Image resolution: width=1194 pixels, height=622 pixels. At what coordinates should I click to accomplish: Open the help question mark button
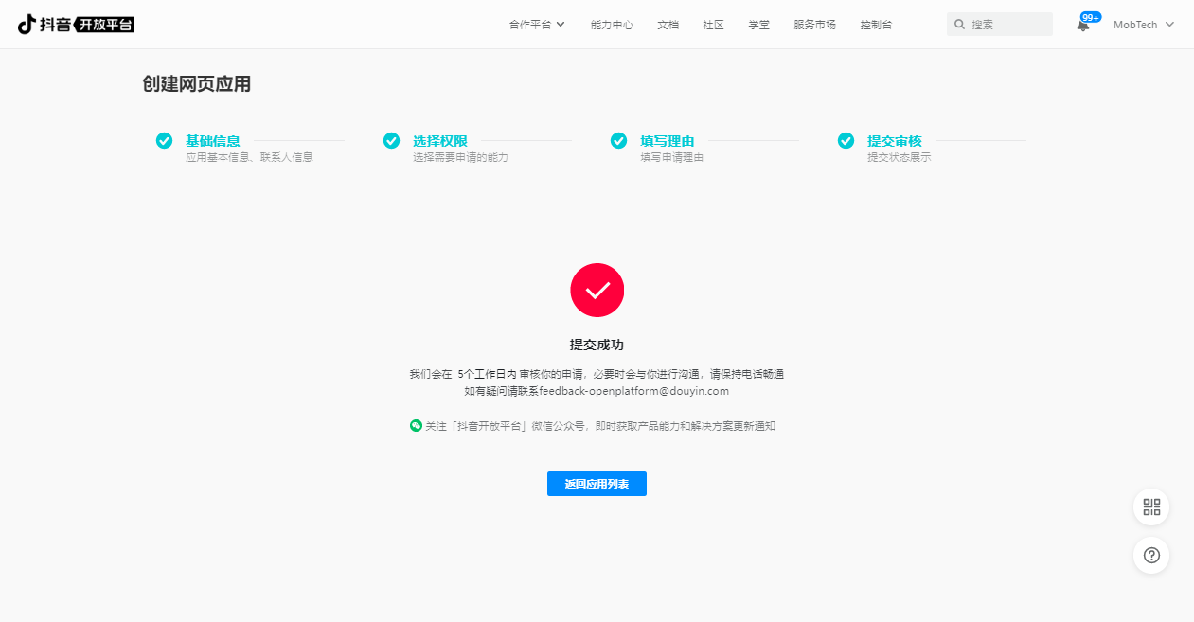(1151, 555)
